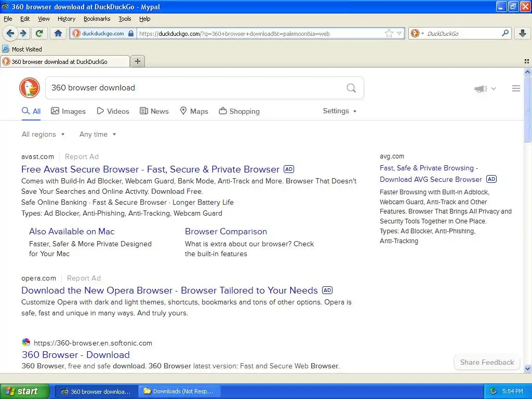Open the Edit menu
This screenshot has height=399, width=532.
tap(25, 19)
